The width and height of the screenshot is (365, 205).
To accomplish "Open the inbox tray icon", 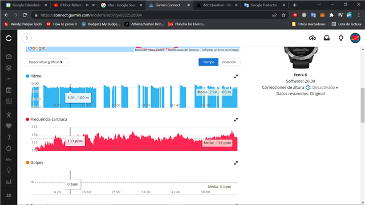I will 327,38.
